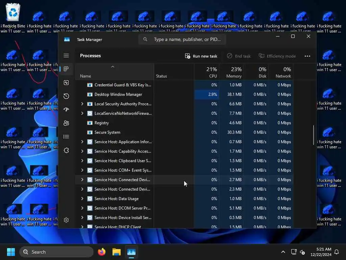Click the Efficiency mode button

277,56
